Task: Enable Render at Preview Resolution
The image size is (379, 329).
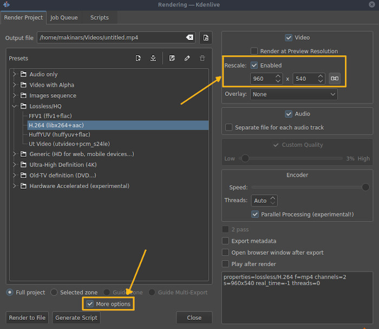Action: tap(254, 51)
